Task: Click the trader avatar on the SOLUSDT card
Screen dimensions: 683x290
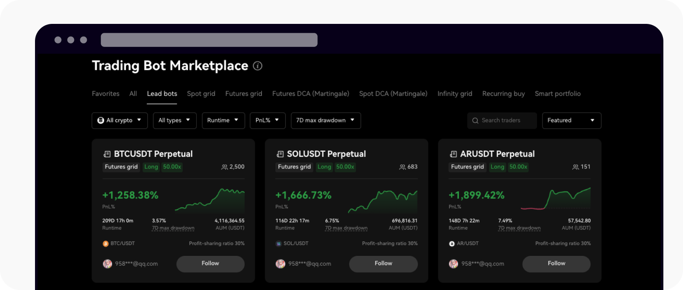Action: [x=280, y=264]
